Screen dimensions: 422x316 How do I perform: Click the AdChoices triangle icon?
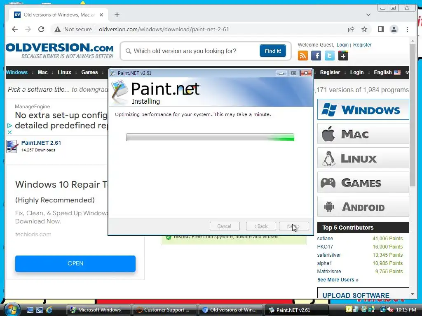(9, 125)
